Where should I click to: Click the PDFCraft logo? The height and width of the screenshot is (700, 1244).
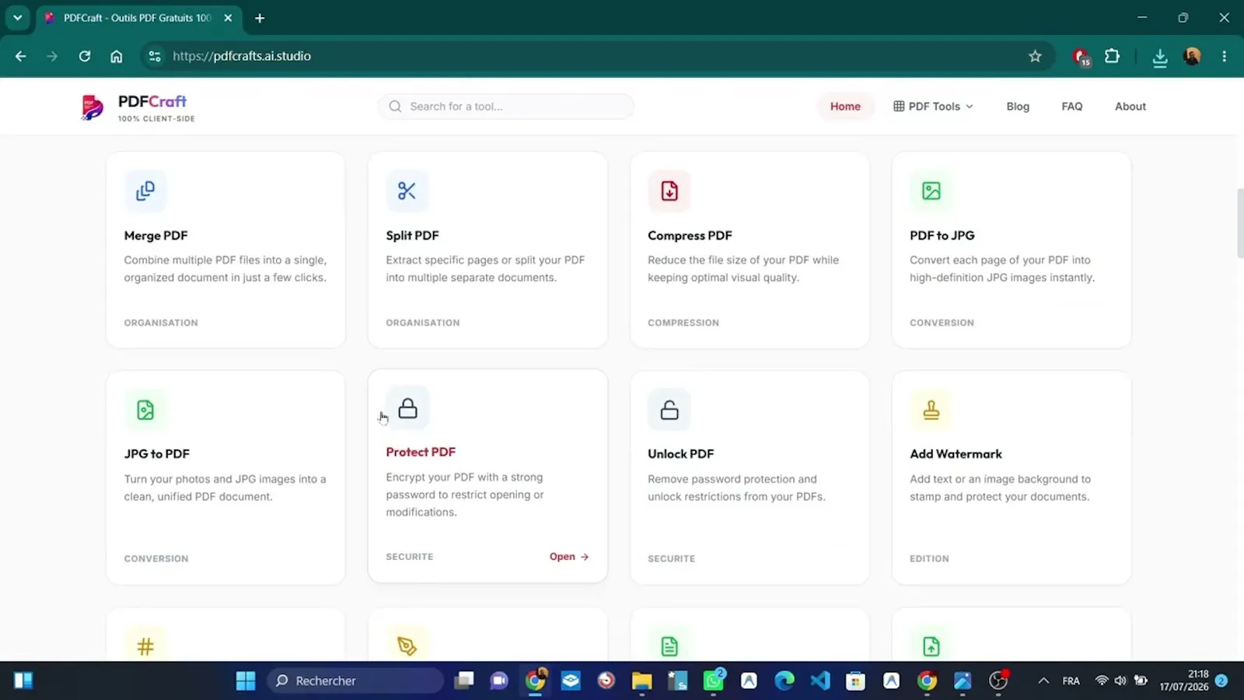tap(138, 107)
